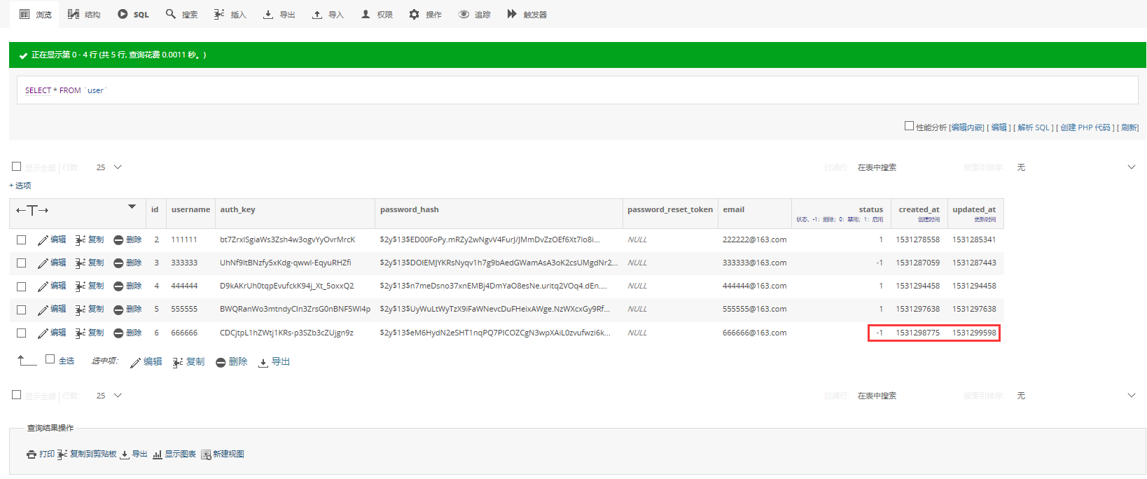Click the Create PHP code link
The height and width of the screenshot is (479, 1147).
1085,127
